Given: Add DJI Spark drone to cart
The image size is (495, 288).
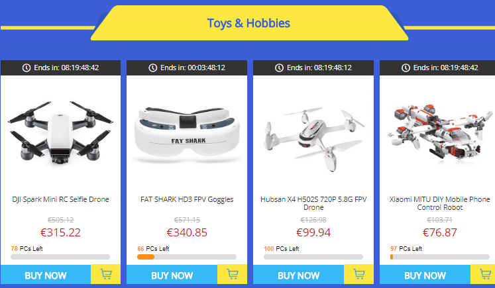Looking at the screenshot, I should tap(106, 274).
